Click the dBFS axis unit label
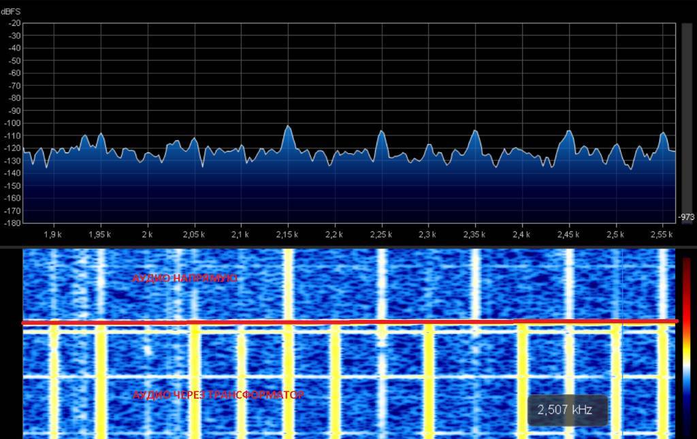This screenshot has height=439, width=697. click(x=12, y=12)
